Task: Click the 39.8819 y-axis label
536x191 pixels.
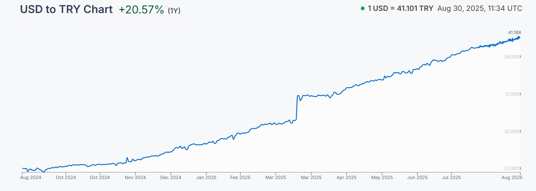Action: (x=512, y=57)
